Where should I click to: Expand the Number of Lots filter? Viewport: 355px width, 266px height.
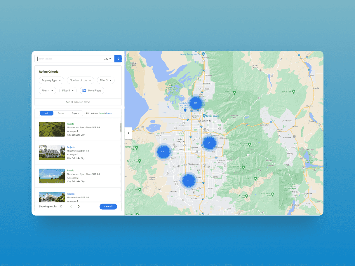(80, 80)
